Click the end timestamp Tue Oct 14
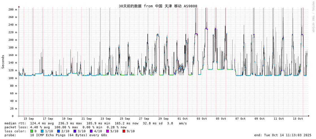Screen dimensions: 316x139 (283, 135)
